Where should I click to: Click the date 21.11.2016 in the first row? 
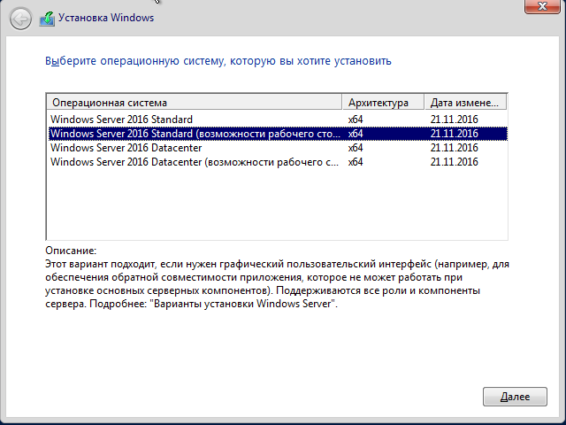[x=454, y=120]
